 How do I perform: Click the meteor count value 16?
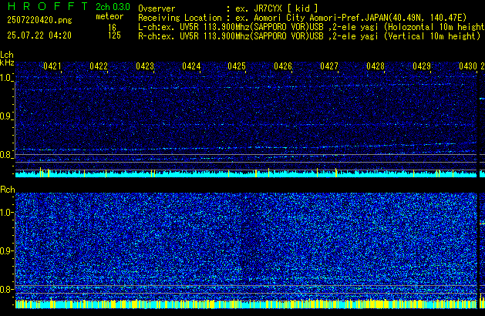[x=112, y=28]
